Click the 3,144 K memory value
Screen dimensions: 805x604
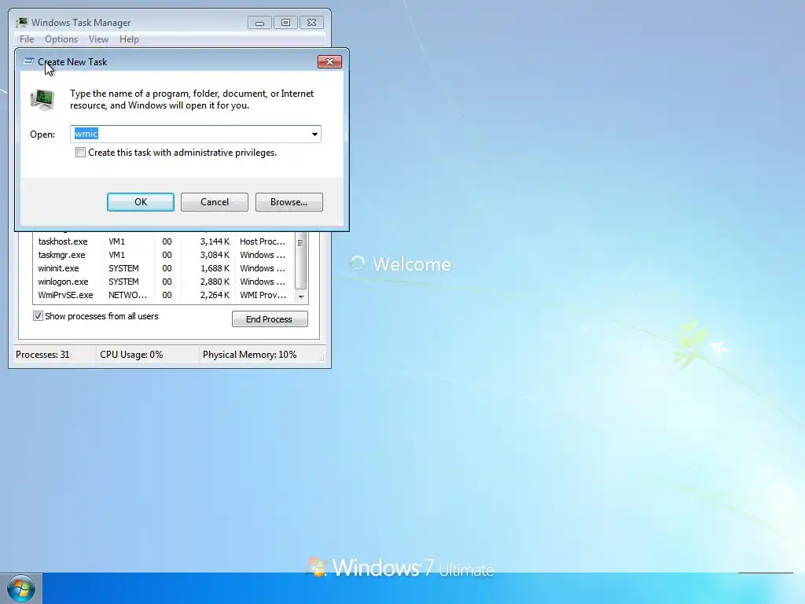215,241
